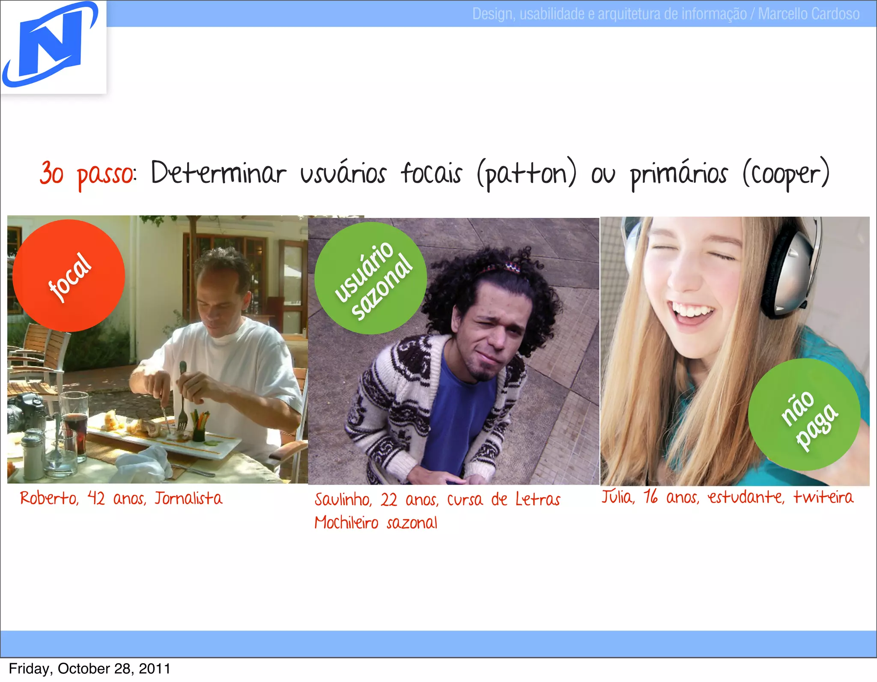Click the date 'Friday, October 28, 2011'
This screenshot has height=682, width=877.
click(x=89, y=669)
